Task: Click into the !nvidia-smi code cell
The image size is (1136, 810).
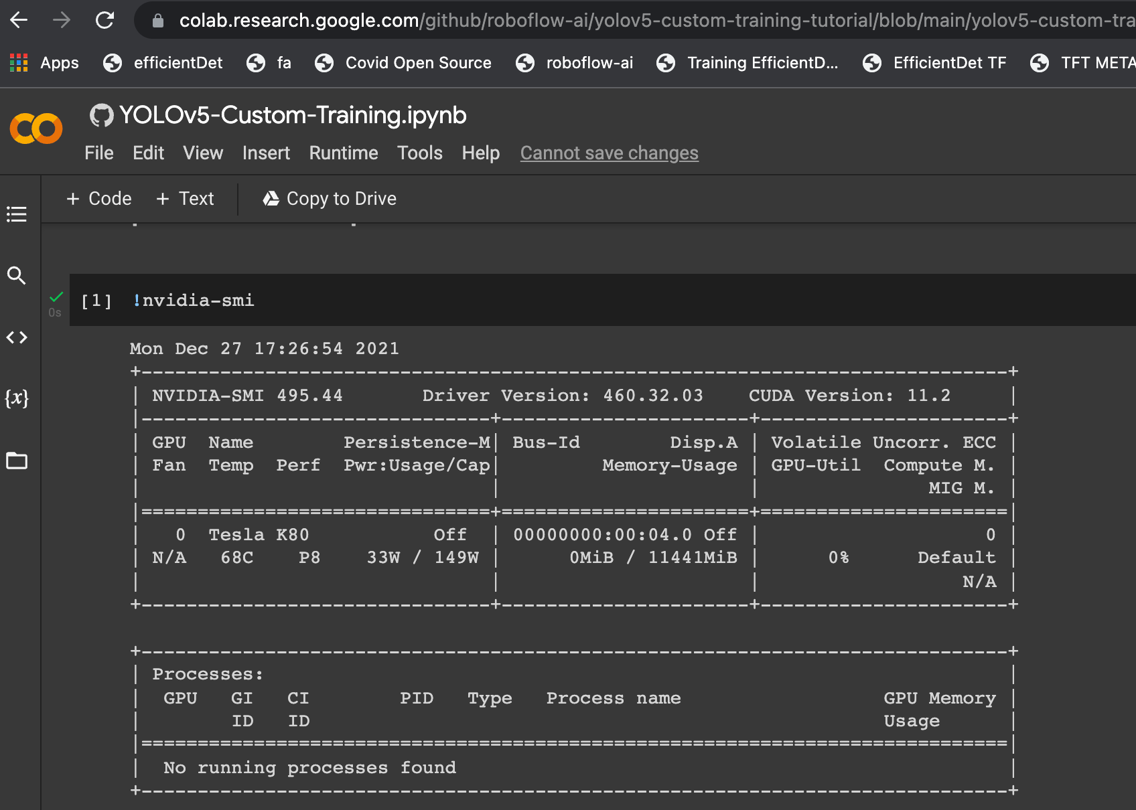Action: click(x=603, y=300)
